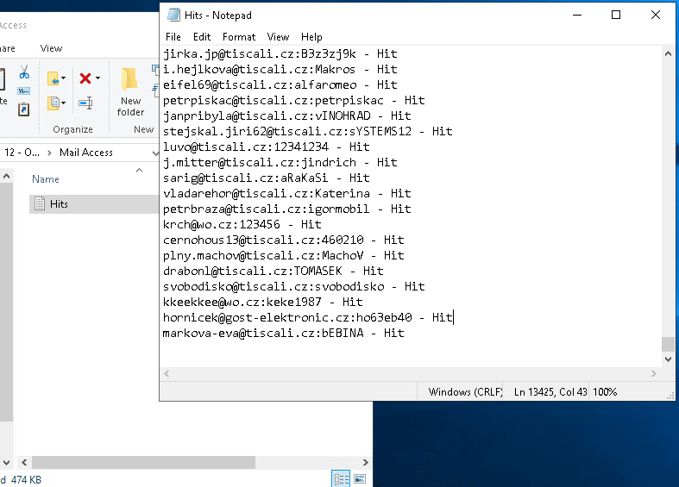Open Notepad Format menu

239,37
